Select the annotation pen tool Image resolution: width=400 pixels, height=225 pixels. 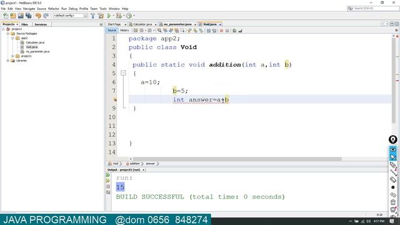393,165
